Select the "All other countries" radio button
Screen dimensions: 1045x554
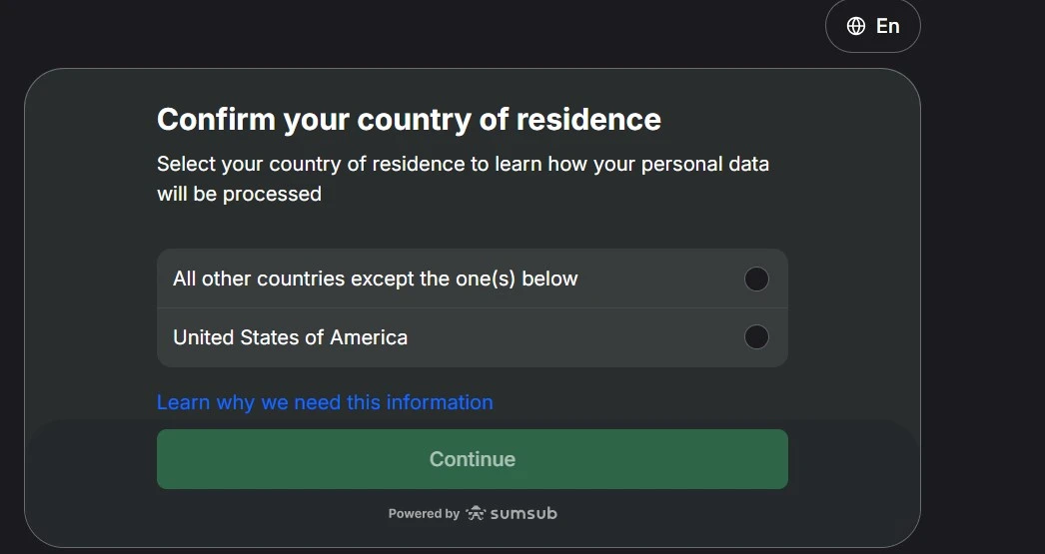pyautogui.click(x=756, y=279)
